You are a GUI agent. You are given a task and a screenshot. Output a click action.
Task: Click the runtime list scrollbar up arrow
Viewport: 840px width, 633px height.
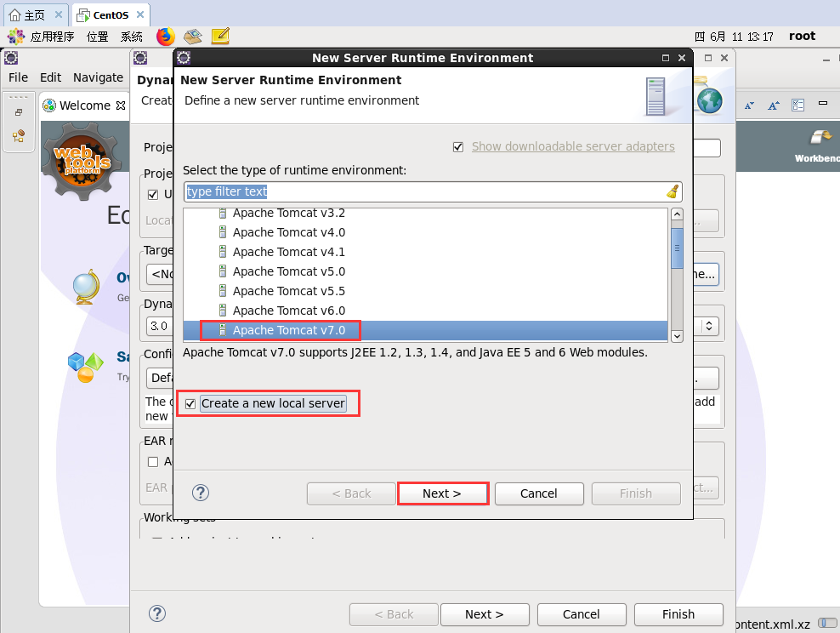pyautogui.click(x=677, y=214)
